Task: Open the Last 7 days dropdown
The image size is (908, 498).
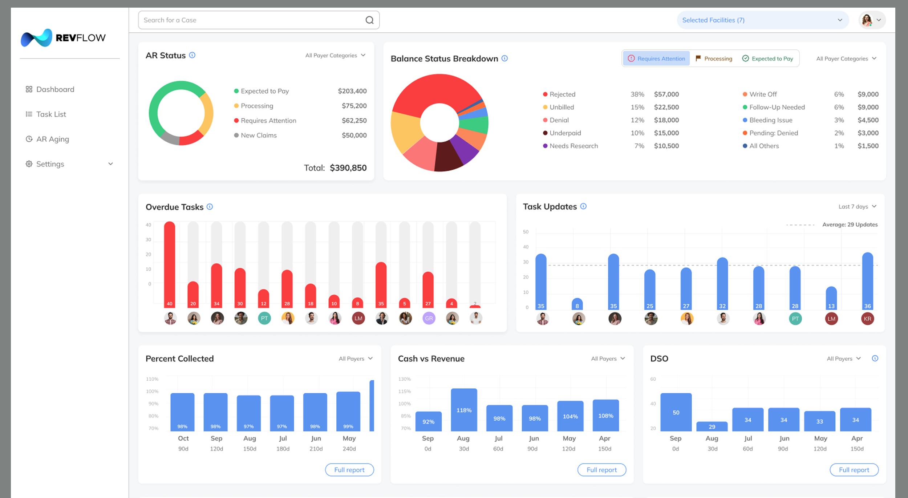Action: 857,207
